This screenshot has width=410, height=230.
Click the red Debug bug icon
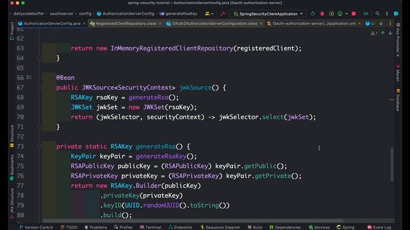pos(322,13)
